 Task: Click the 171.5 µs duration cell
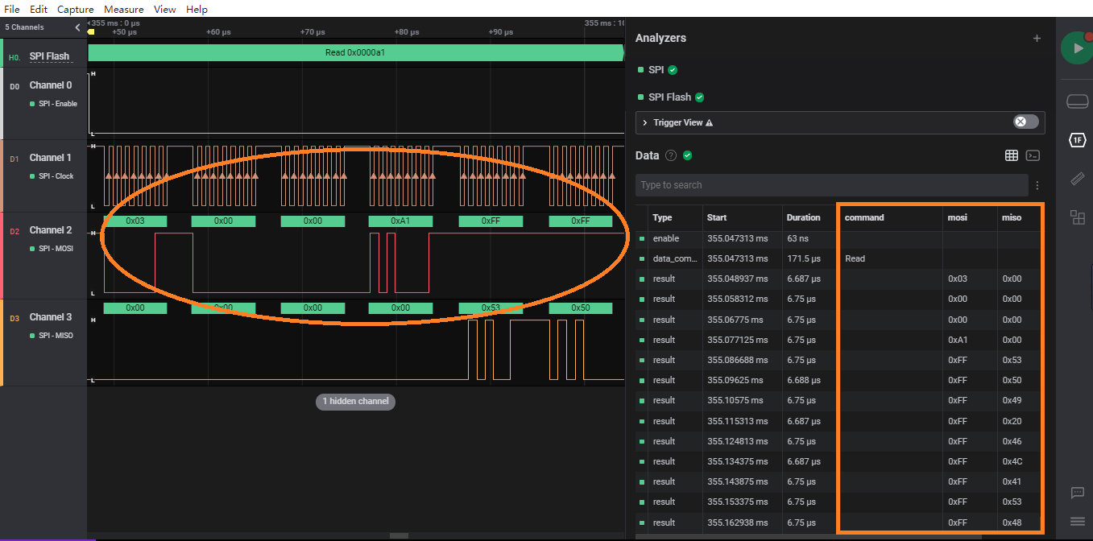803,258
